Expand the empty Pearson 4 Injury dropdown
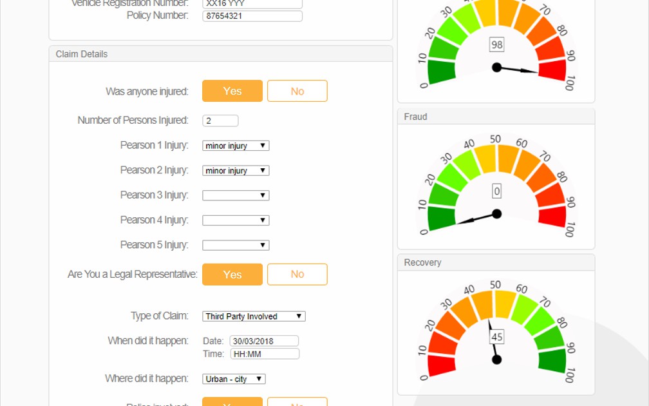The image size is (649, 406). click(x=236, y=220)
